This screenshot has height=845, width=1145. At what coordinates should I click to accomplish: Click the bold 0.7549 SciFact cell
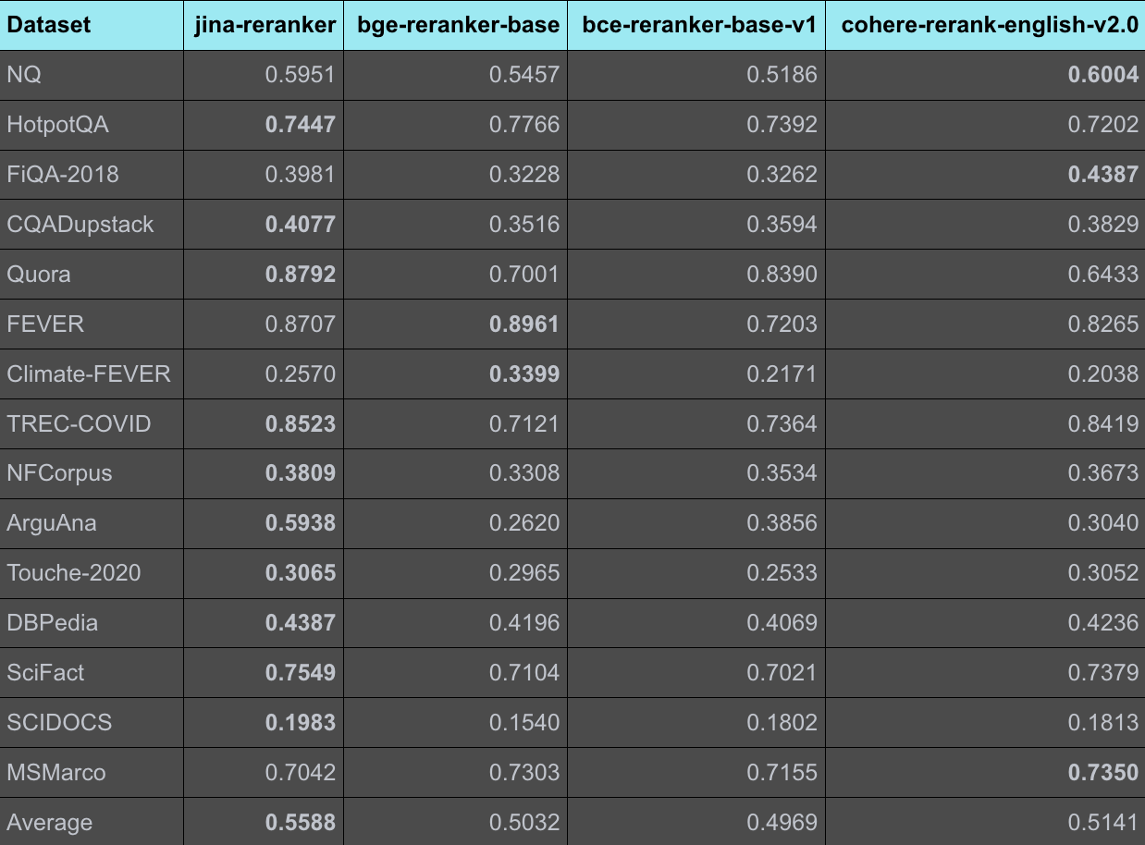301,673
